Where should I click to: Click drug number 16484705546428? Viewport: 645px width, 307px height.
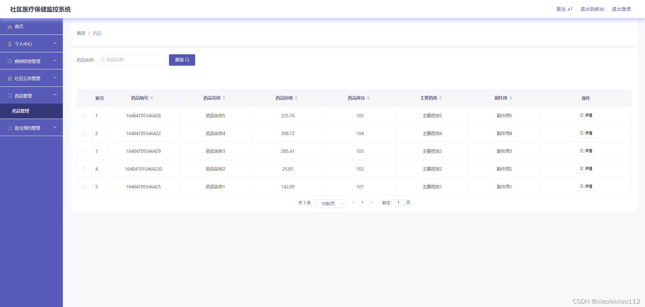pos(143,116)
